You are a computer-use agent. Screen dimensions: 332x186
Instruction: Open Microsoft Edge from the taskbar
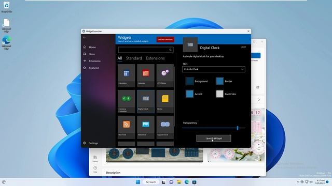187,182
